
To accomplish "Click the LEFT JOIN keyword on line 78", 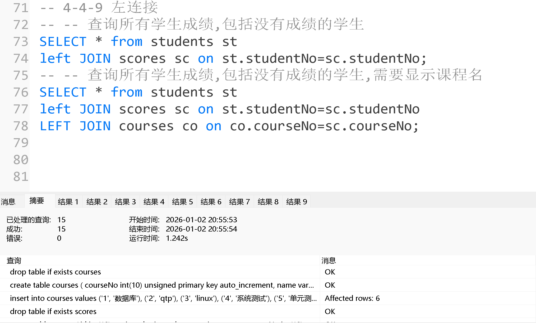I will pyautogui.click(x=75, y=126).
